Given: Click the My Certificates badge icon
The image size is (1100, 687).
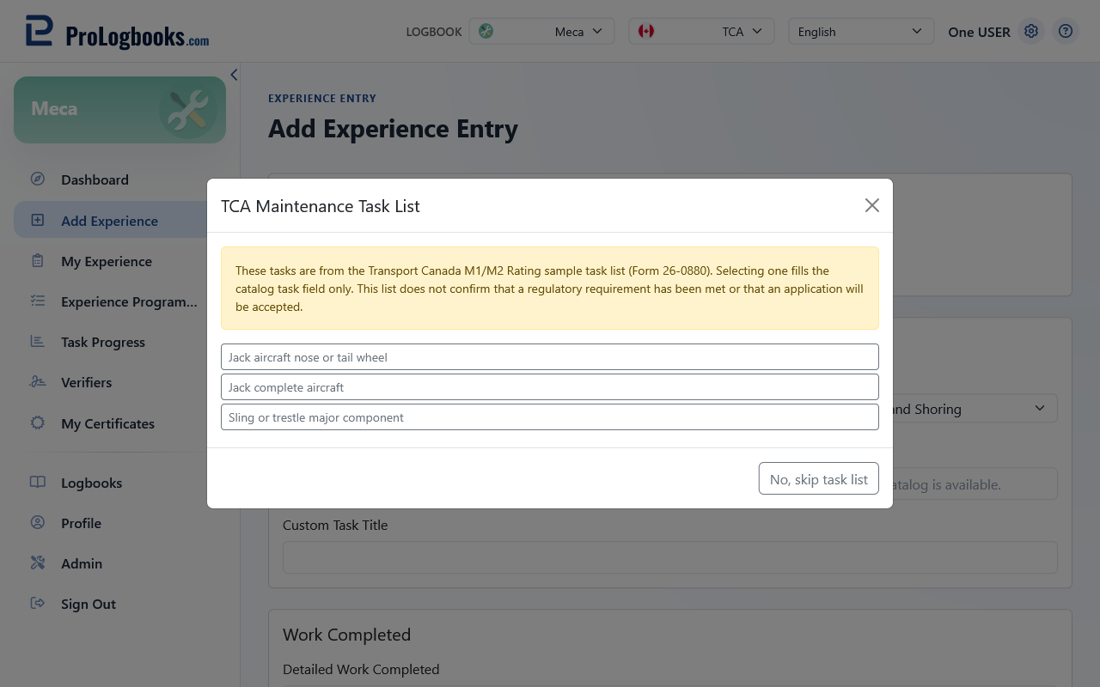Looking at the screenshot, I should coord(38,423).
